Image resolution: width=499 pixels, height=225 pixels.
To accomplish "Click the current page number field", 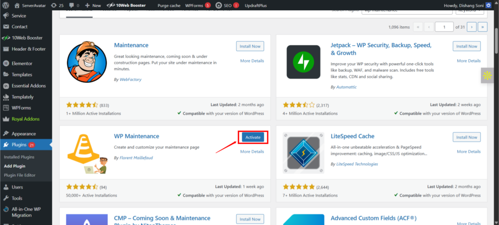I will (444, 27).
